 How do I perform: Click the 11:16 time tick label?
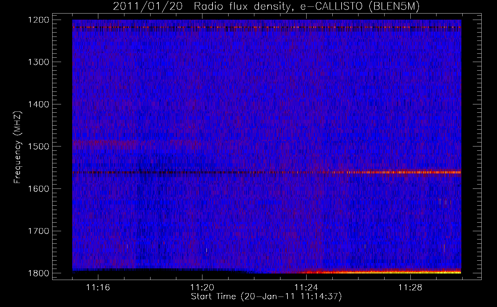coord(98,288)
